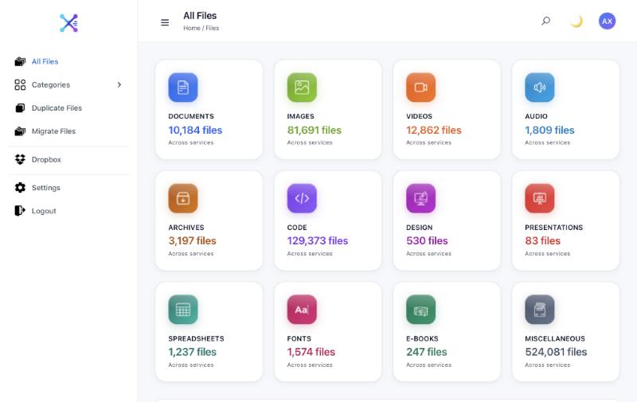Click the 1,574 files Fonts count
637x402 pixels.
311,352
